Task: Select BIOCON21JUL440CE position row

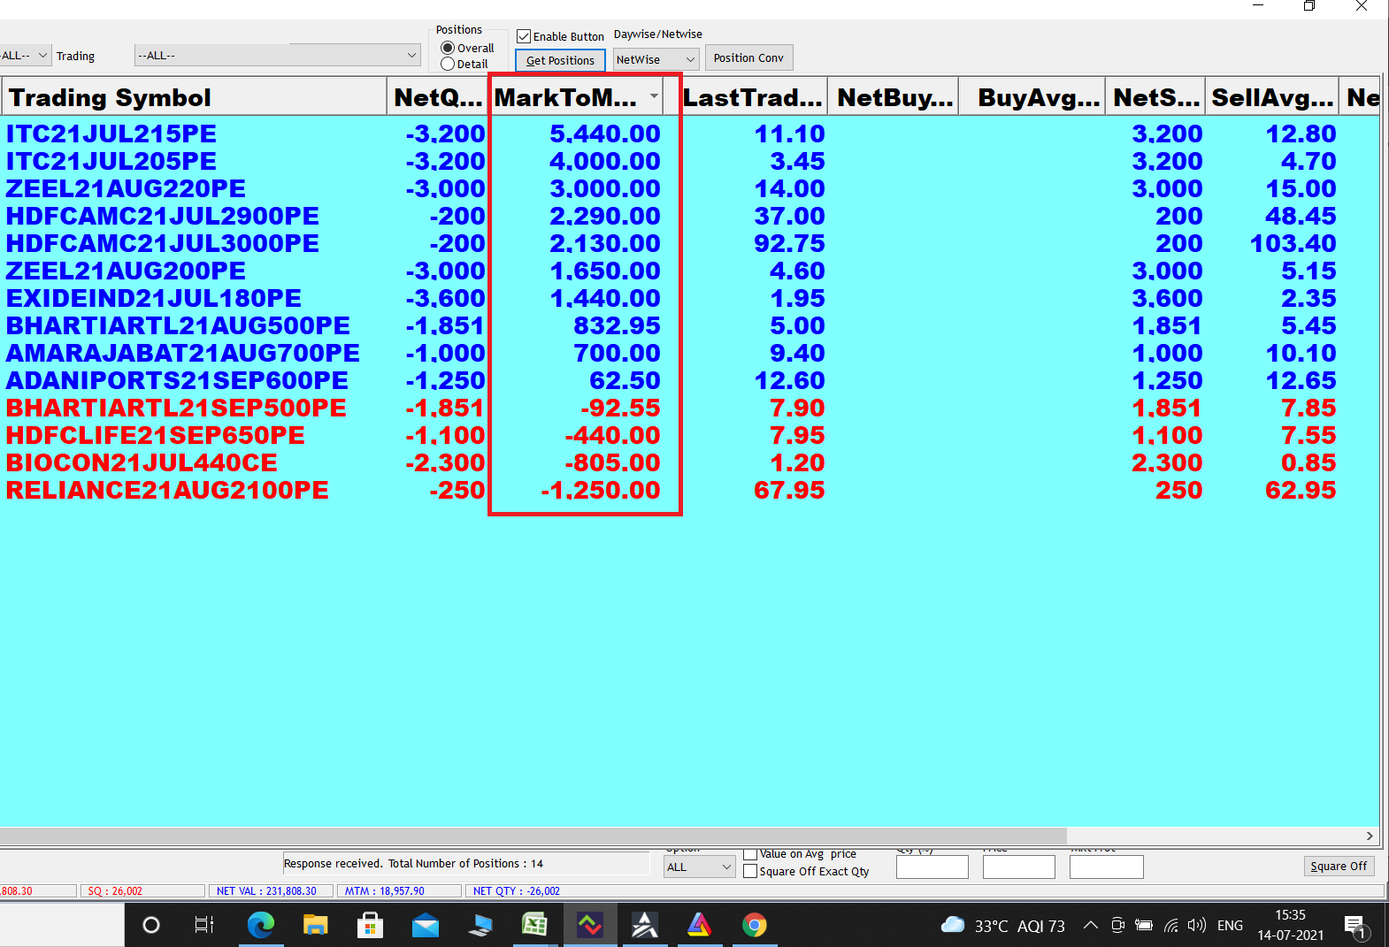Action: (x=690, y=462)
